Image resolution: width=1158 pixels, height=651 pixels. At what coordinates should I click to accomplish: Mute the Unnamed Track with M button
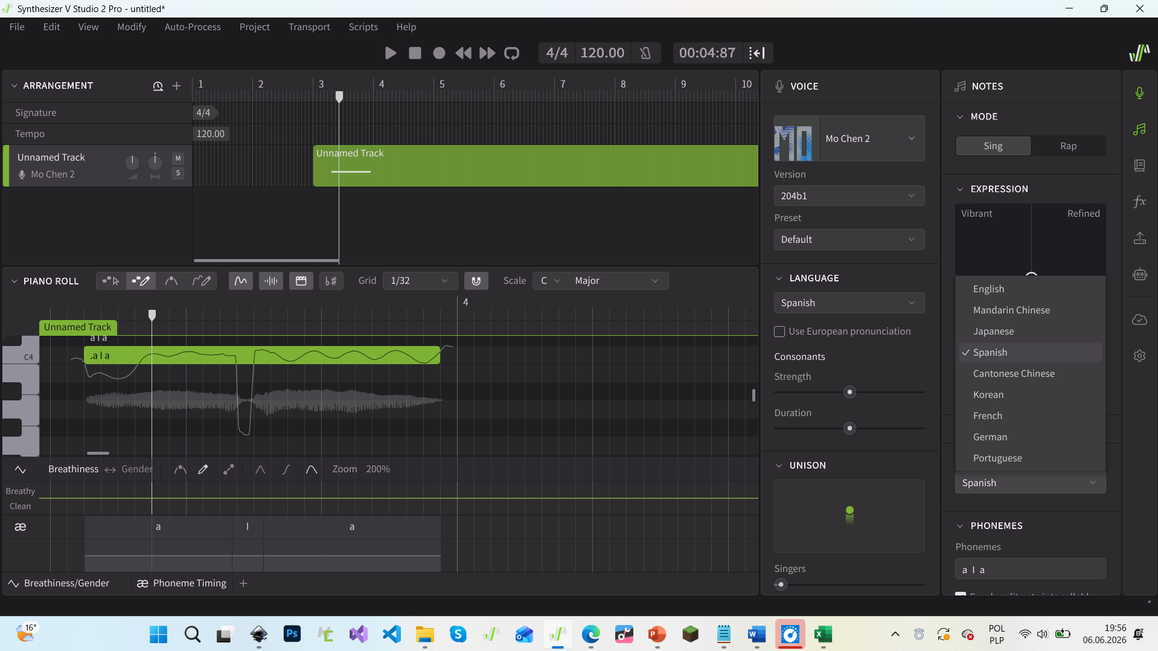click(178, 158)
